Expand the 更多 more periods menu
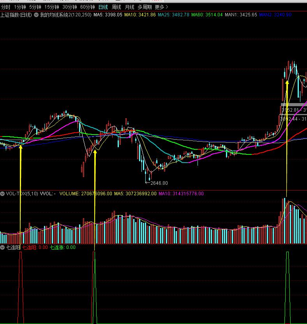This screenshot has width=307, height=324. pos(161,7)
